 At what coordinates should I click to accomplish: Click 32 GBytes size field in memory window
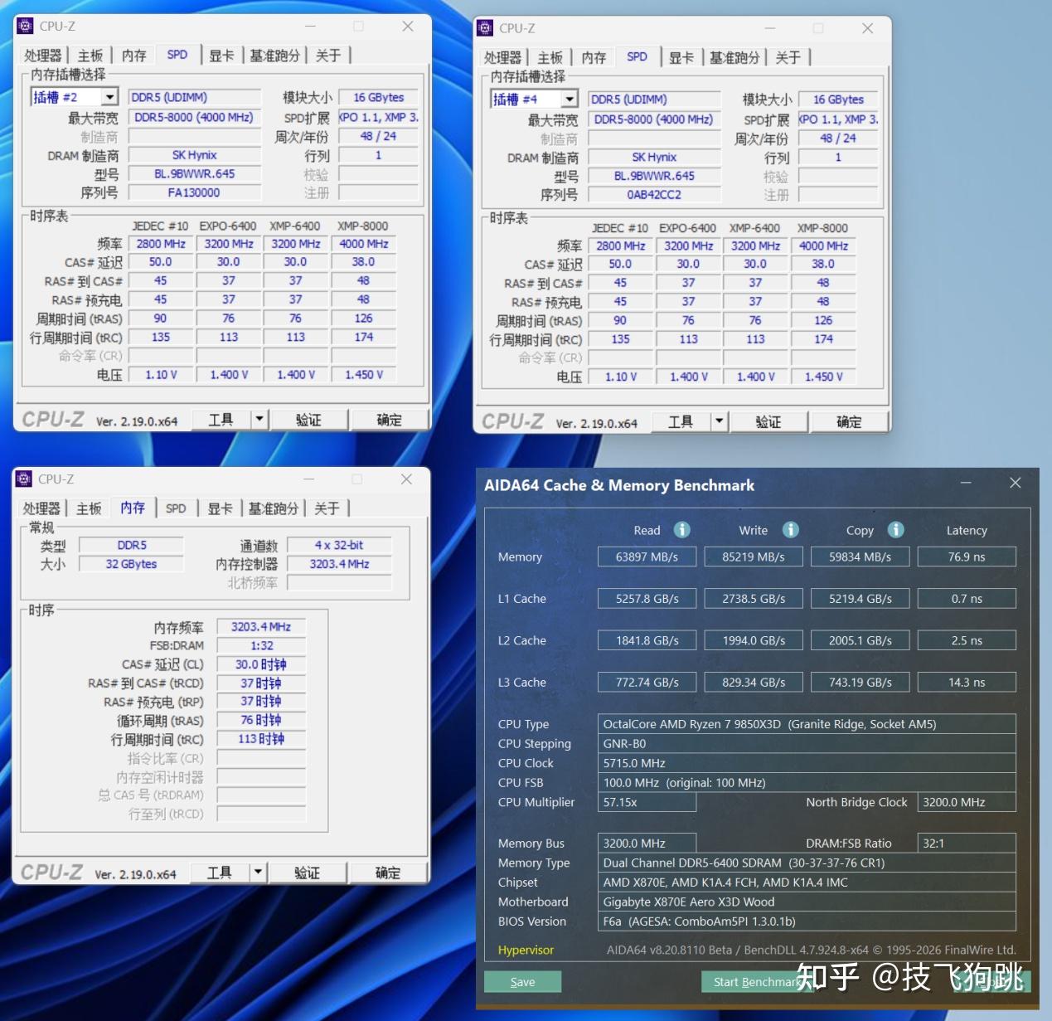131,564
